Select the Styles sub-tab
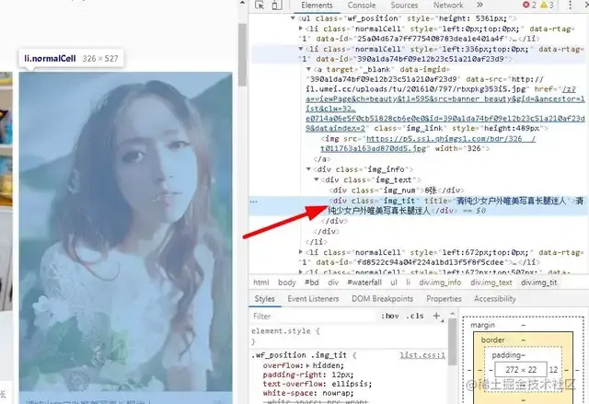The height and width of the screenshot is (404, 589). (x=264, y=299)
